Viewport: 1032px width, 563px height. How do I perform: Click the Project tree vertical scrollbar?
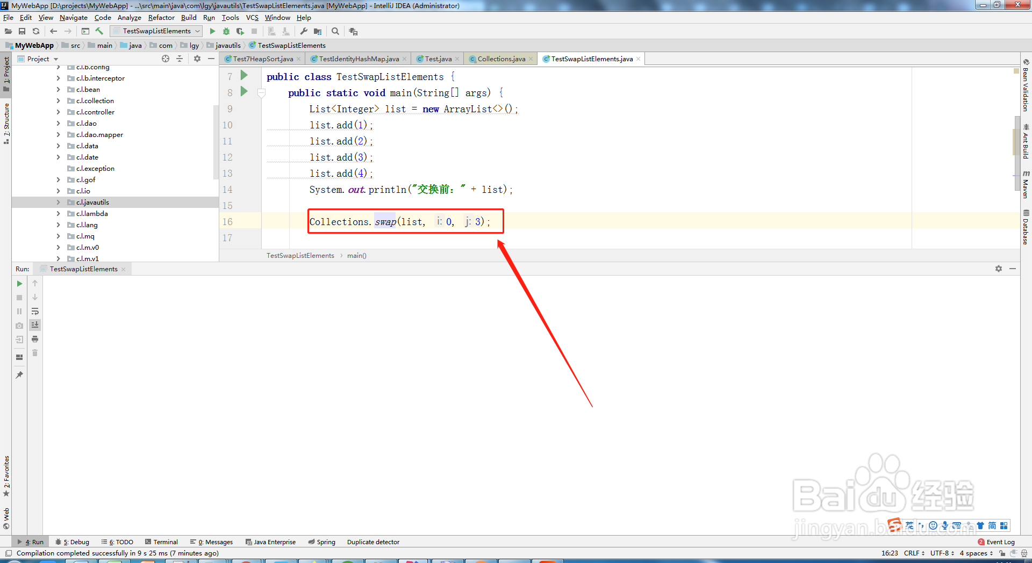click(x=216, y=142)
